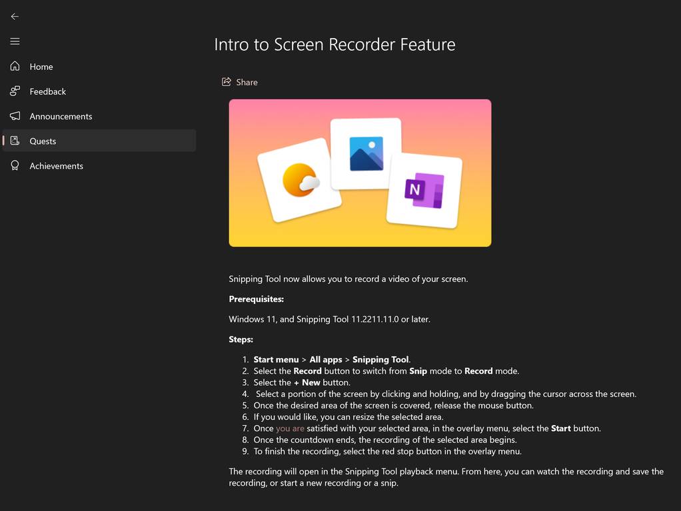Open the Home navigation entry

pos(41,66)
